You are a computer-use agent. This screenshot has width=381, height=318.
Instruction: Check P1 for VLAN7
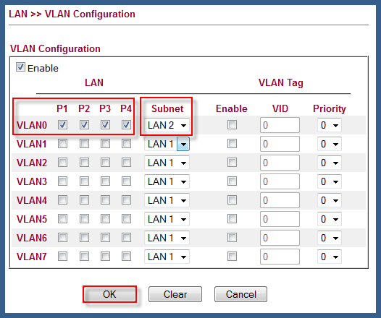62,256
